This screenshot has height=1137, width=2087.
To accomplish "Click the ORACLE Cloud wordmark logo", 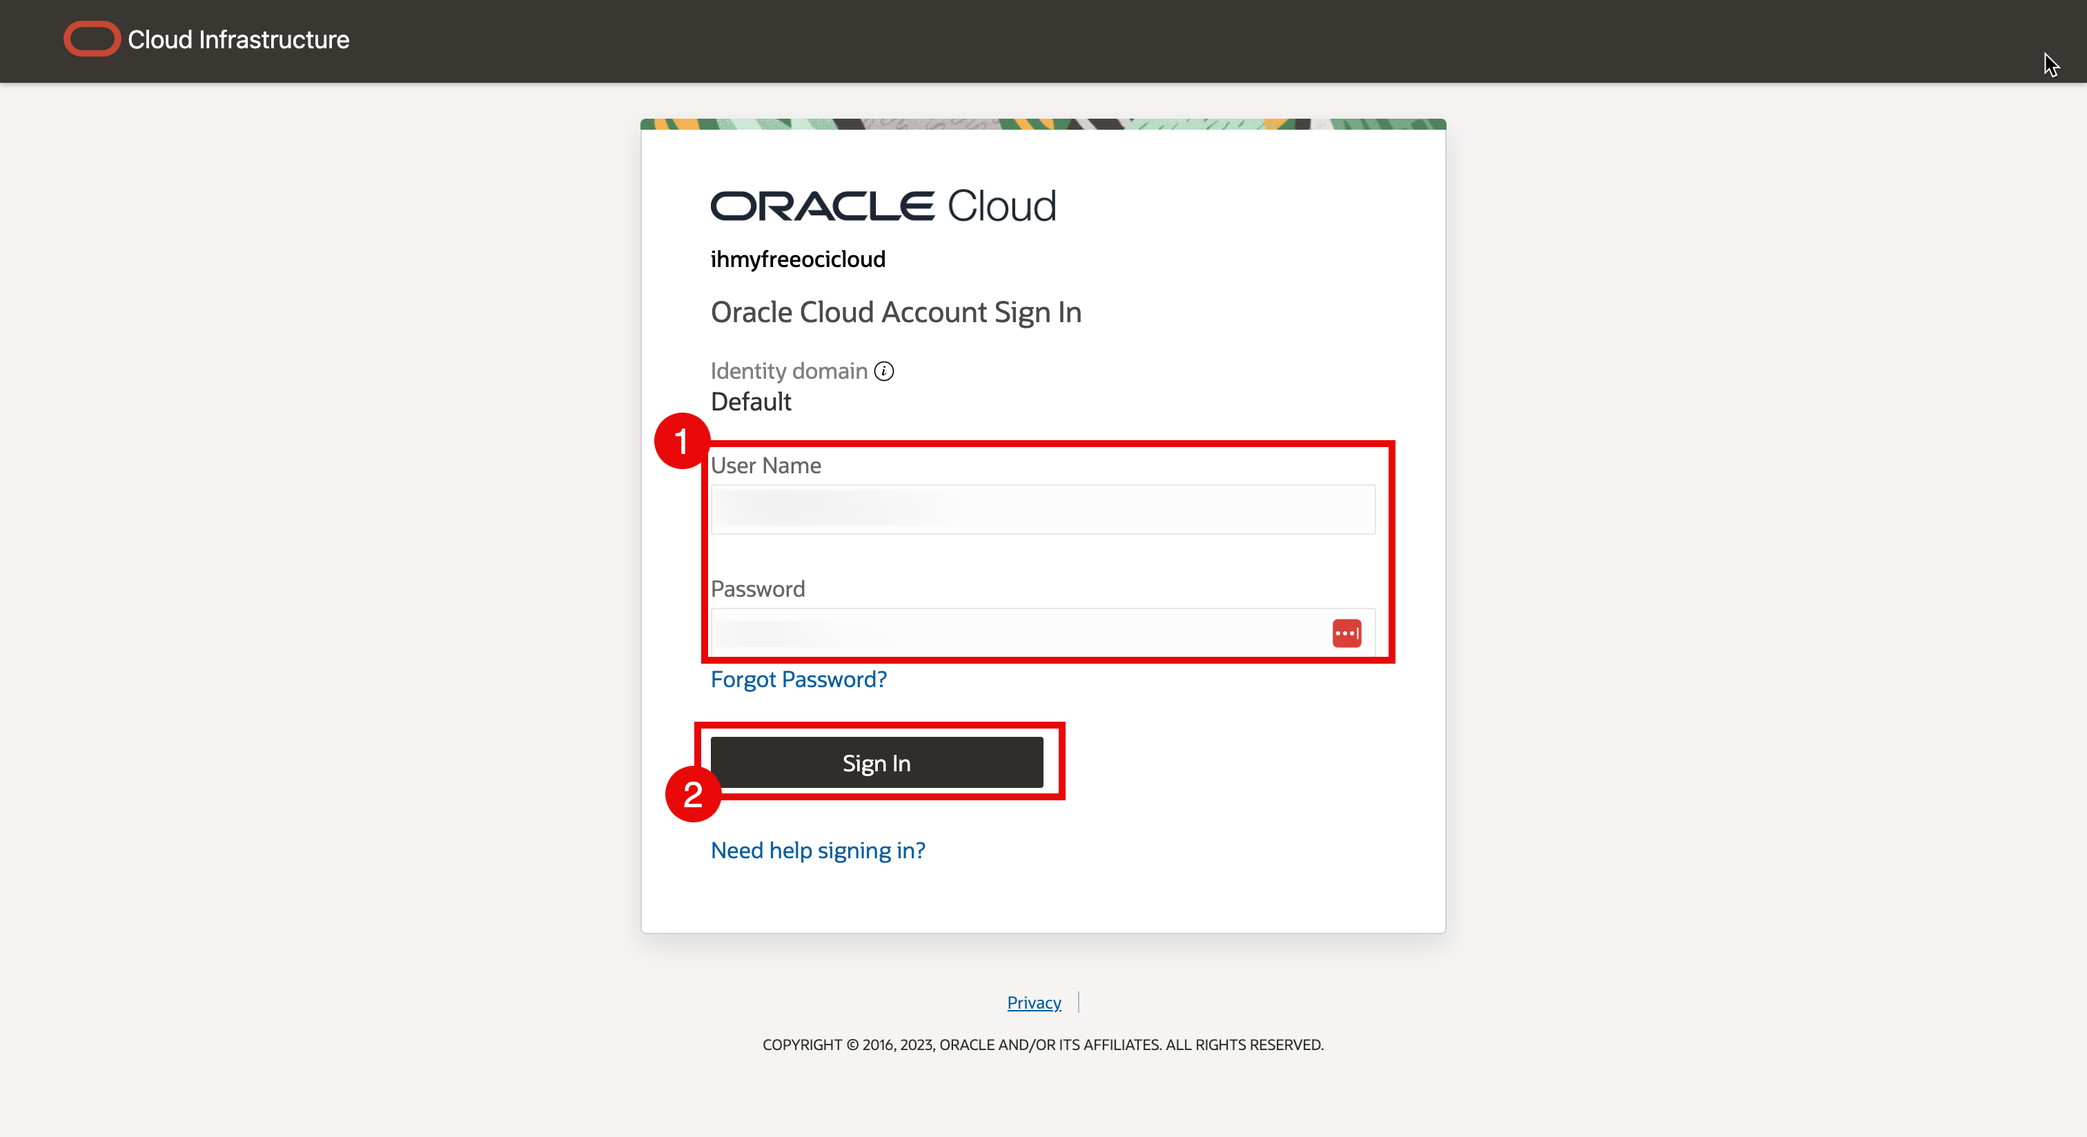I will [883, 206].
